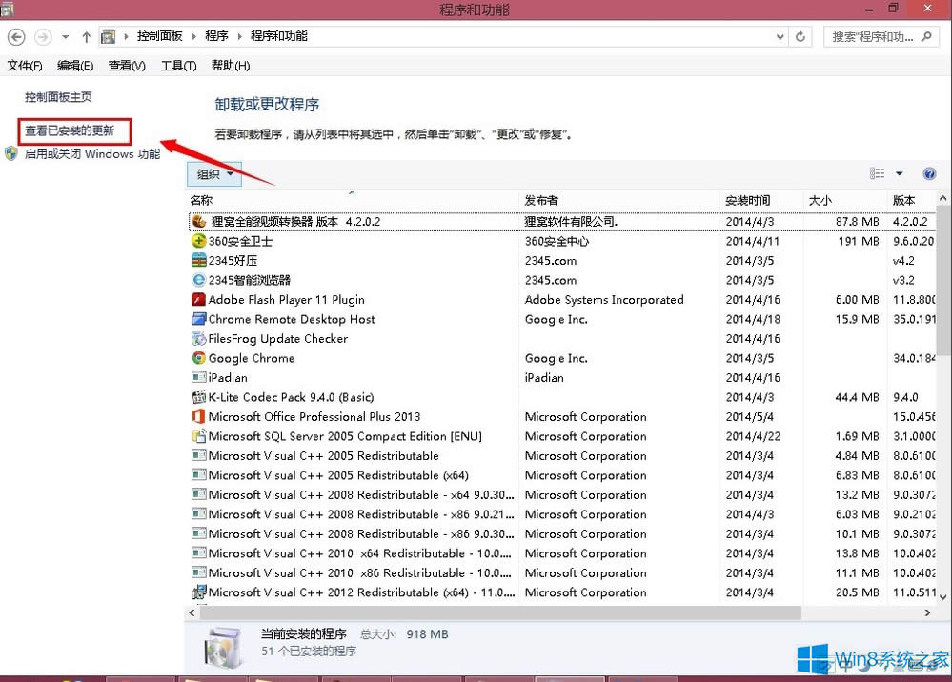The image size is (952, 682).
Task: Open 查看已安装的更新 link
Action: click(x=70, y=130)
